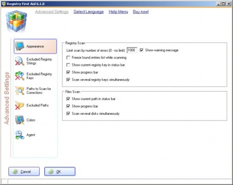Uncheck Show current path in status bar
Screen dimensions: 233x185
point(68,99)
